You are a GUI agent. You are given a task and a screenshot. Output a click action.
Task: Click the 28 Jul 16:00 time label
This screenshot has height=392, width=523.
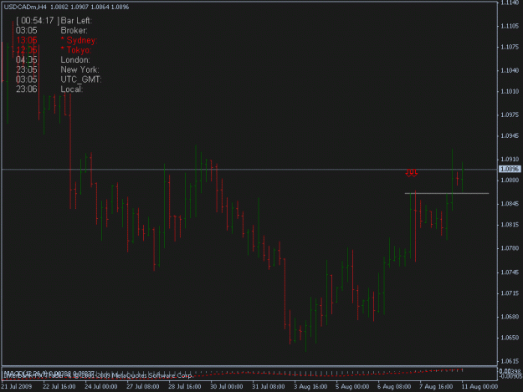(184, 387)
